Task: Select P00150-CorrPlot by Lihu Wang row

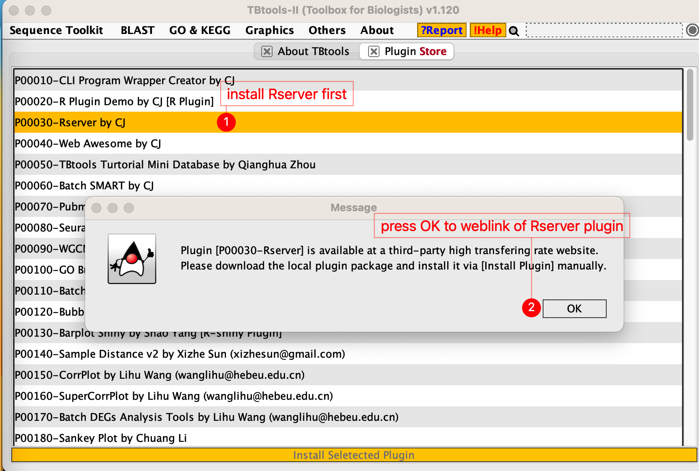Action: pos(348,375)
